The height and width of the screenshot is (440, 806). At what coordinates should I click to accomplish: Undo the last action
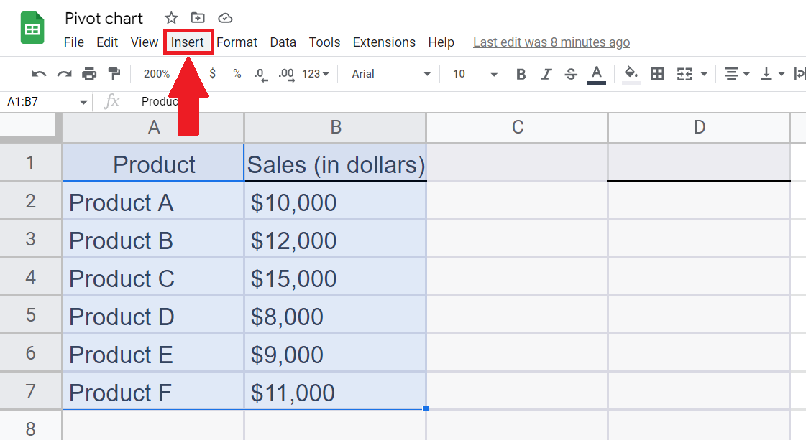coord(39,74)
